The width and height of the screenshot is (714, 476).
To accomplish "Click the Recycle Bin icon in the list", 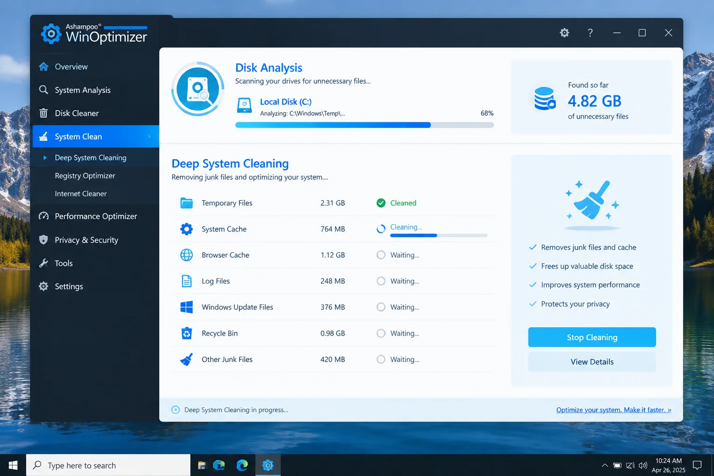I will coord(186,333).
